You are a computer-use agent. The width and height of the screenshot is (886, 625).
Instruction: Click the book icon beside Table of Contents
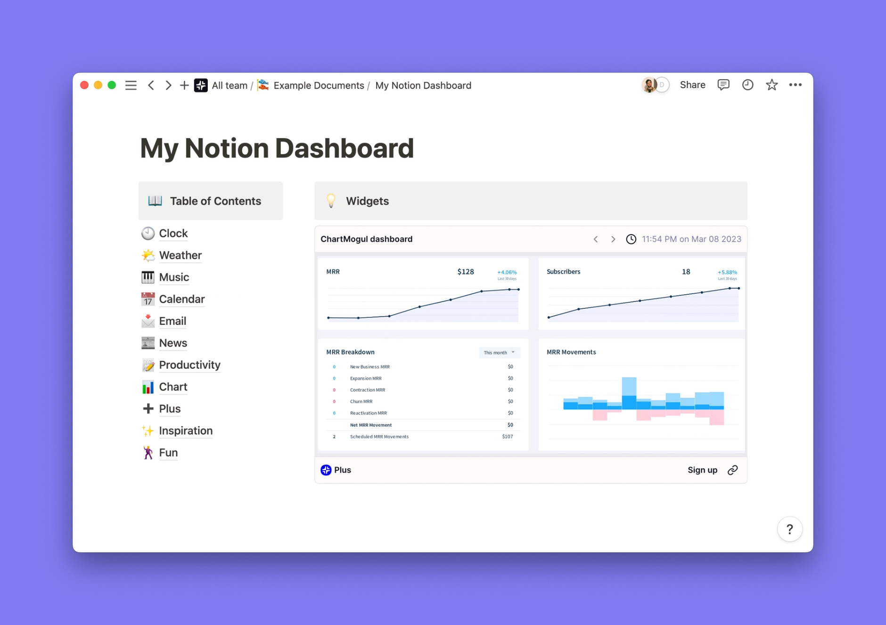(x=155, y=201)
